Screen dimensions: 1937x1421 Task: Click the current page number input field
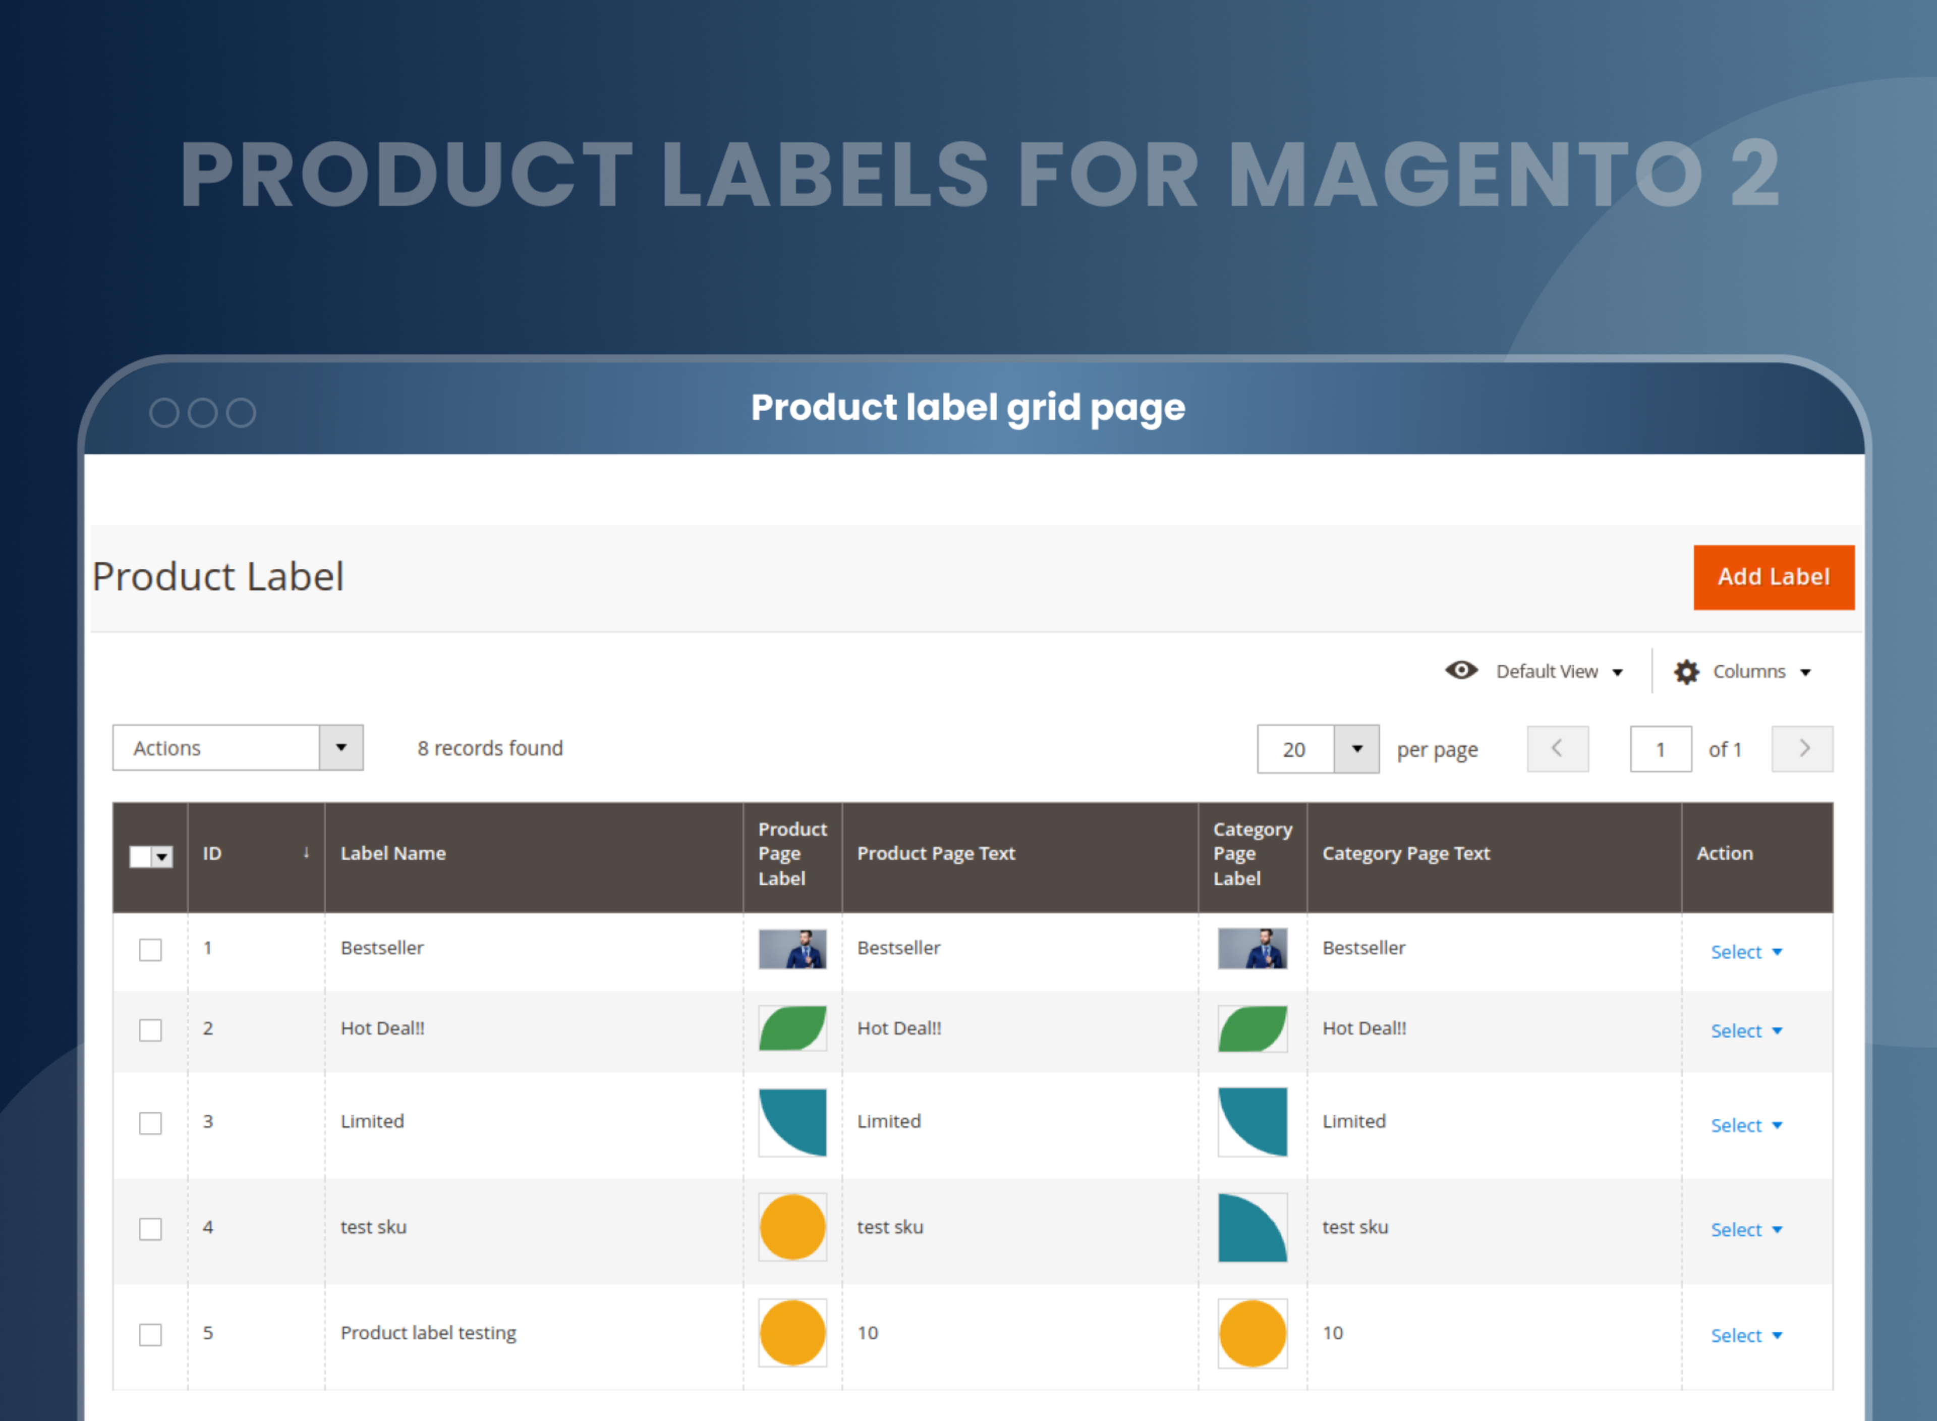[1660, 748]
